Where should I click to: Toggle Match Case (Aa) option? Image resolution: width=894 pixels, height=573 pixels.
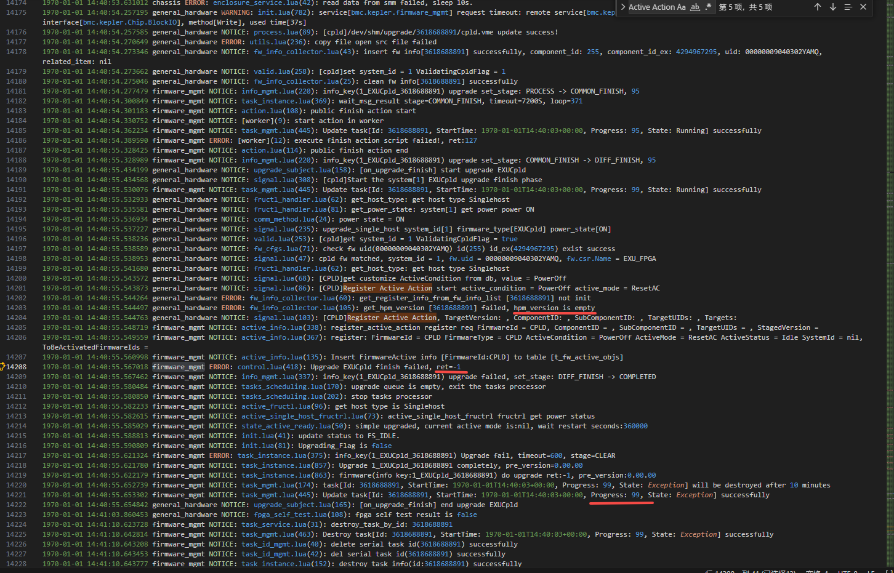(681, 7)
